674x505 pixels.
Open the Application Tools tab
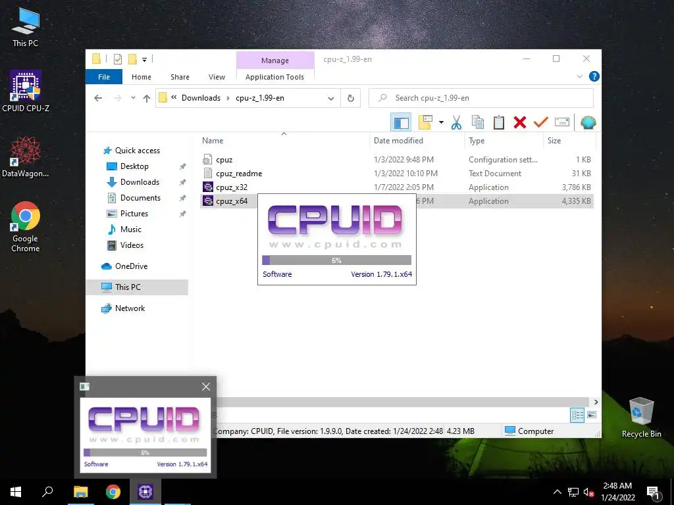(x=274, y=77)
